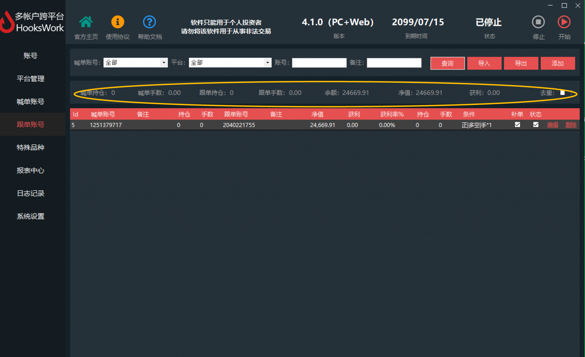Uncheck the 状态 checkbox in row 5
Screen dimensions: 585x357
point(536,125)
